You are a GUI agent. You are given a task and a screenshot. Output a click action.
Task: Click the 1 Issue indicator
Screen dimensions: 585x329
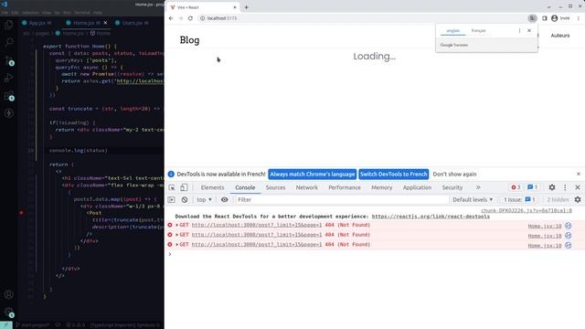519,200
